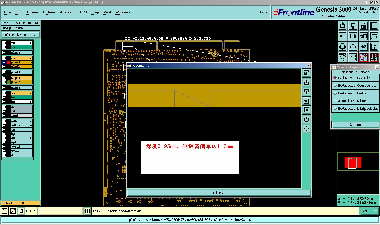The image size is (380, 225).
Task: Click the pan up view icon
Action: click(343, 26)
